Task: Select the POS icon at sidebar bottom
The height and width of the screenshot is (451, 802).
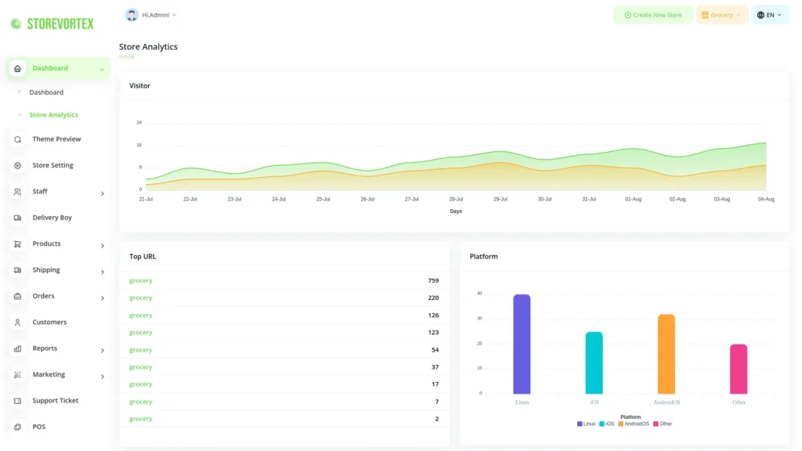Action: [x=17, y=426]
